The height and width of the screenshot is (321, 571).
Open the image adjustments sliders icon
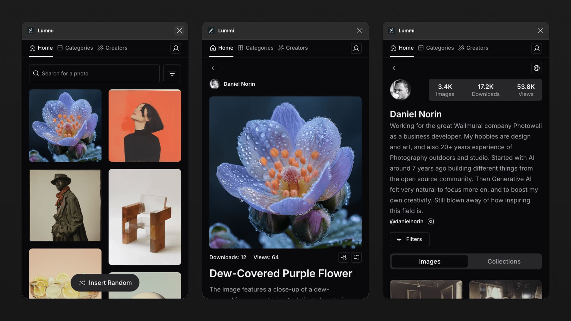[x=344, y=257]
